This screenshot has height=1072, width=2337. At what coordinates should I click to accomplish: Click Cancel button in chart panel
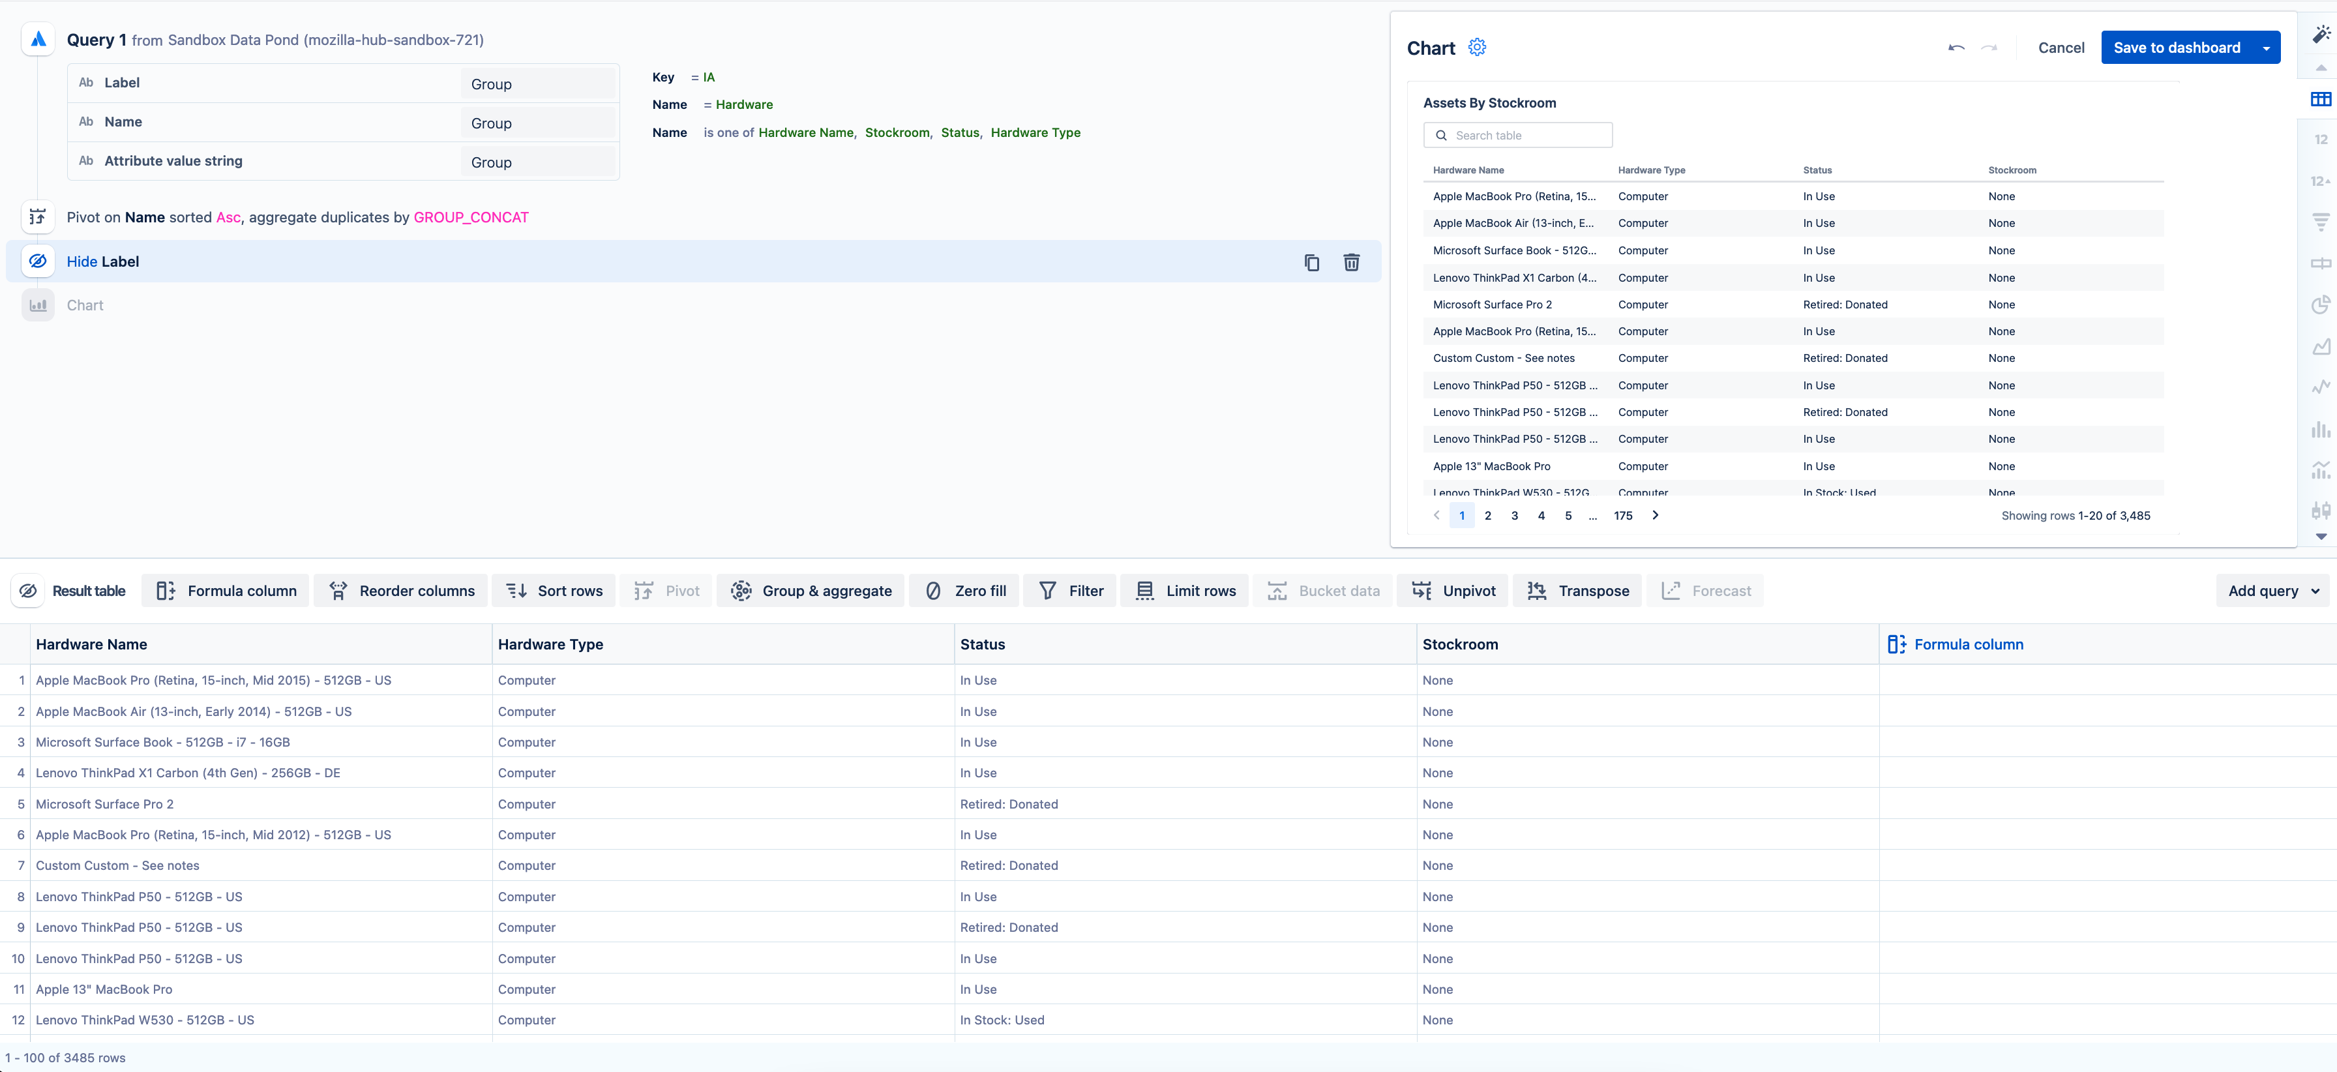click(x=2061, y=48)
